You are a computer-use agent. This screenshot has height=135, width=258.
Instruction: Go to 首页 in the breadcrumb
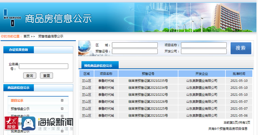[26, 36]
